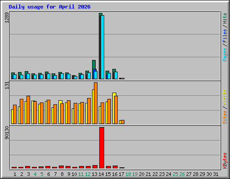Click the cyan Pages bar for day 6
Screen dimensions: 230x179
point(49,76)
